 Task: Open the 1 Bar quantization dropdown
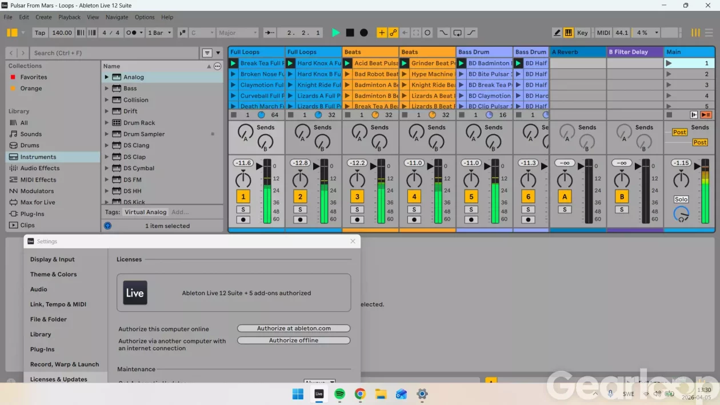coord(159,33)
